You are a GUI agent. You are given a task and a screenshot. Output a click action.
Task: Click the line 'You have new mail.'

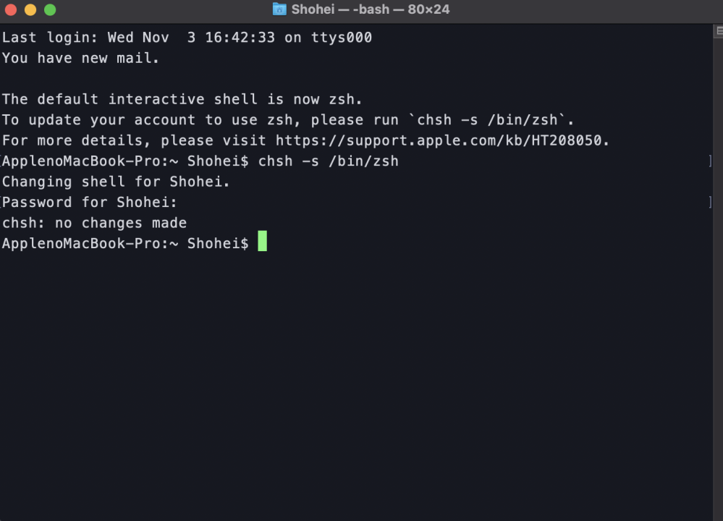79,58
